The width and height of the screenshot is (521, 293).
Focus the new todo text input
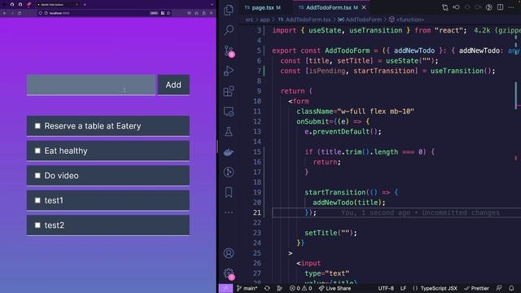pyautogui.click(x=91, y=85)
